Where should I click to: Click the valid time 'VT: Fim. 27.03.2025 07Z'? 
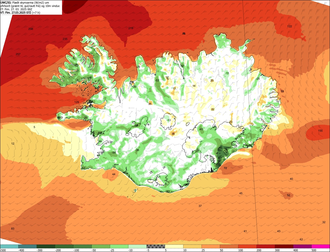click(x=16, y=12)
